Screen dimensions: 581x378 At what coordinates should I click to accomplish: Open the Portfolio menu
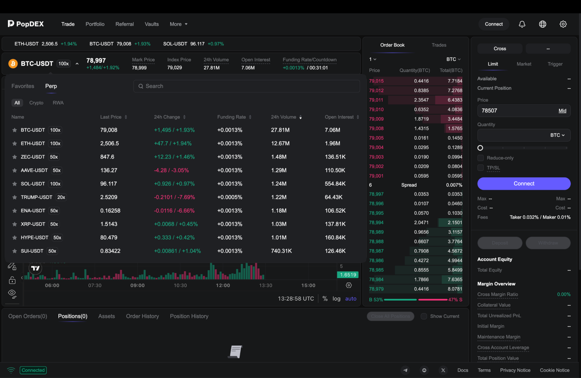[95, 24]
